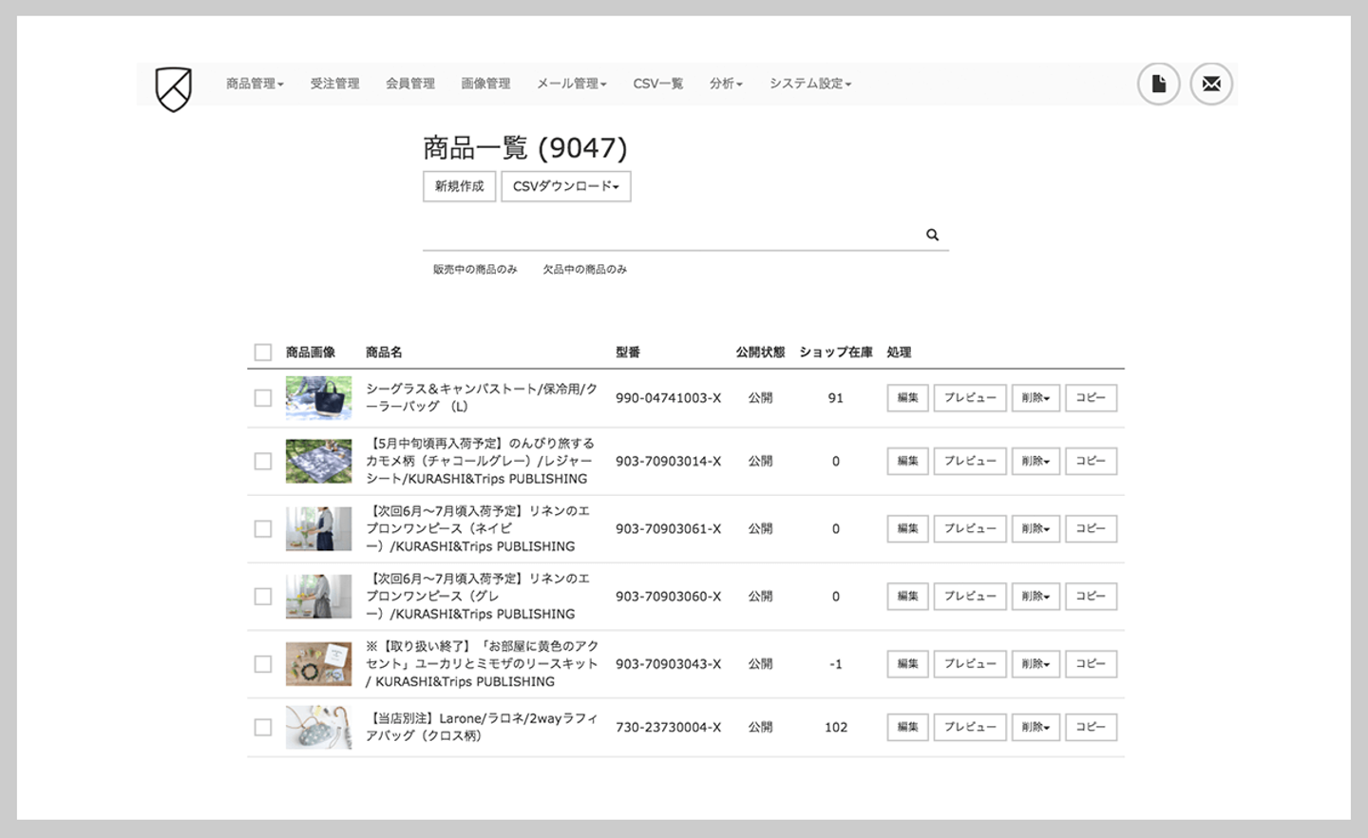Filter by 販売中の商品のみ
The height and width of the screenshot is (838, 1368).
click(x=475, y=270)
